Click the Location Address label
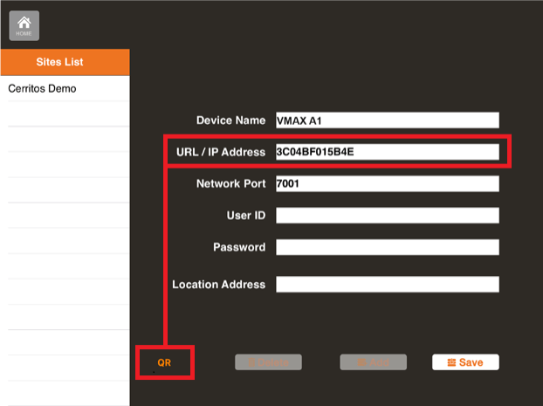The image size is (543, 406). [x=218, y=285]
